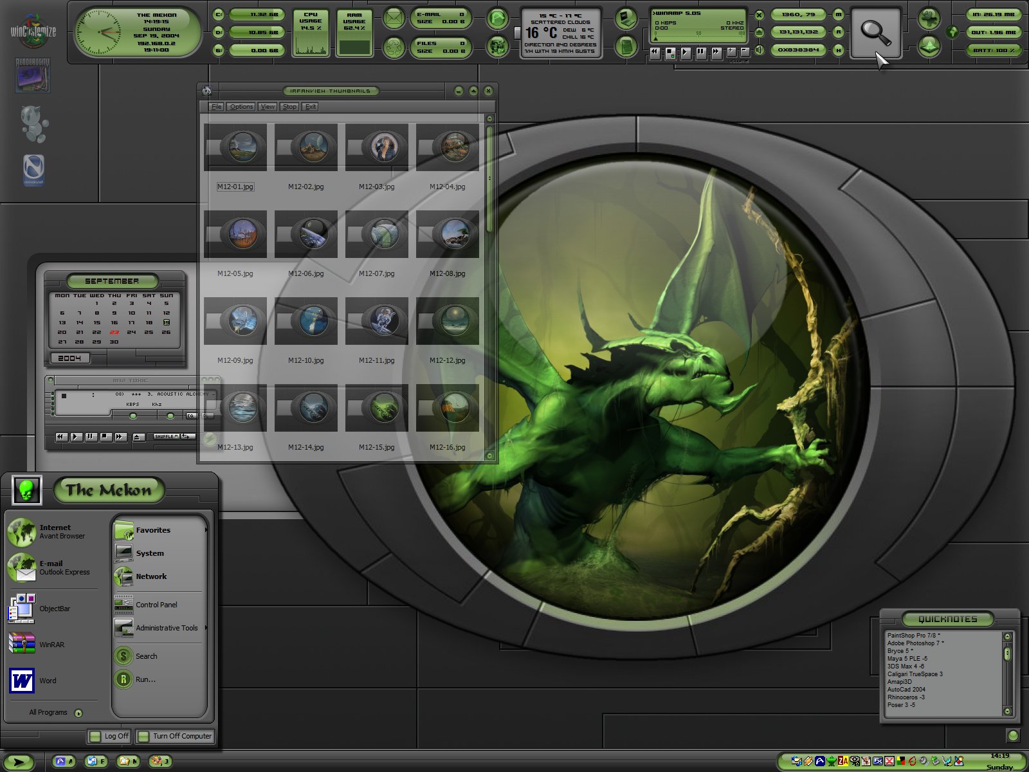
Task: Click the alien user picture in Start menu
Action: 27,491
